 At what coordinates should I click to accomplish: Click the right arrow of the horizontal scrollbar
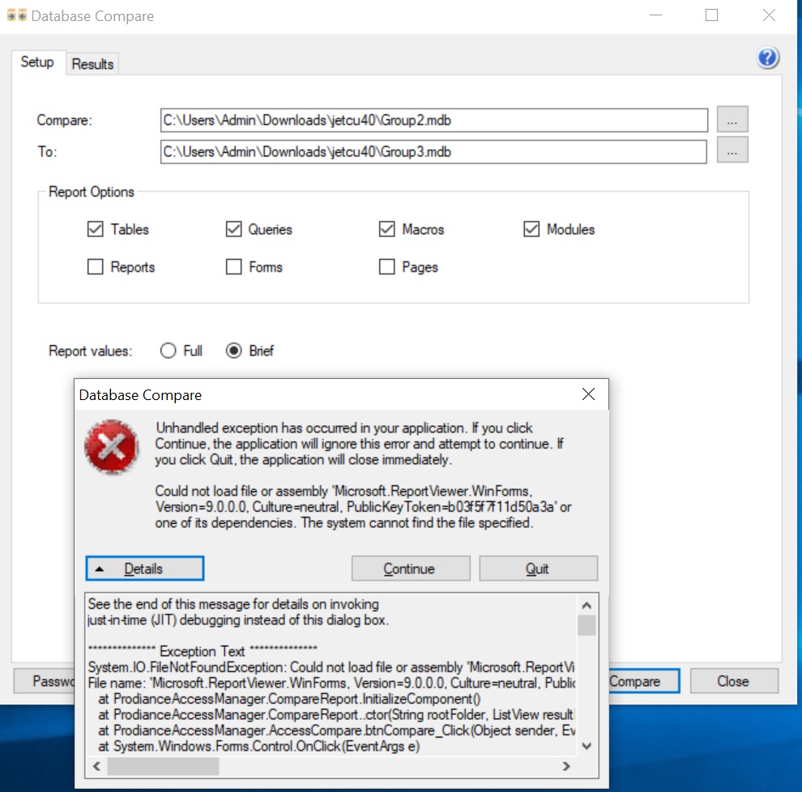point(568,765)
